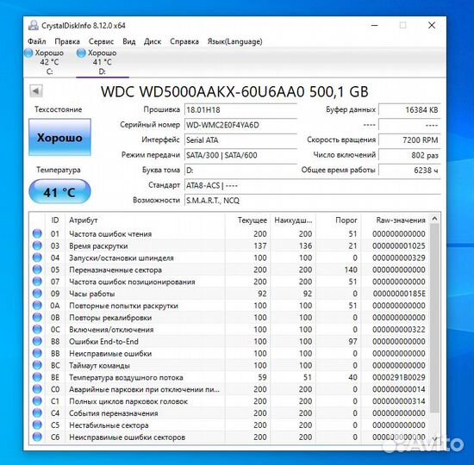Click status circle for attribute 07
This screenshot has width=474, height=465.
click(37, 282)
